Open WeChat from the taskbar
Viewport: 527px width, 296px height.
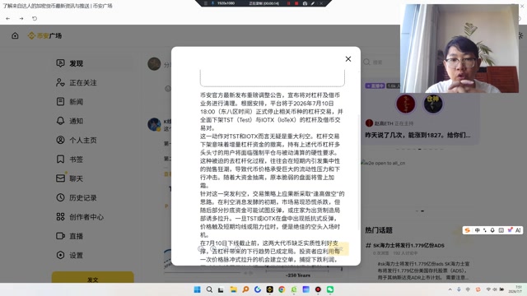pyautogui.click(x=330, y=289)
